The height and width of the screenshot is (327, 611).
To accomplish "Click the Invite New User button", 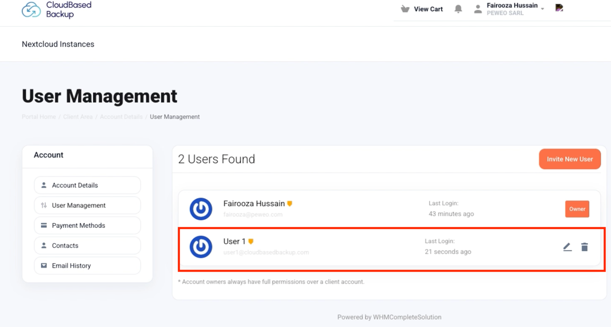I will 569,159.
